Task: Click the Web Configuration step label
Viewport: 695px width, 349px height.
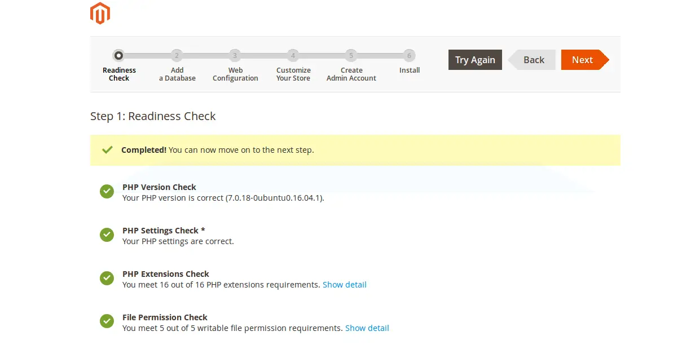Action: pyautogui.click(x=235, y=74)
